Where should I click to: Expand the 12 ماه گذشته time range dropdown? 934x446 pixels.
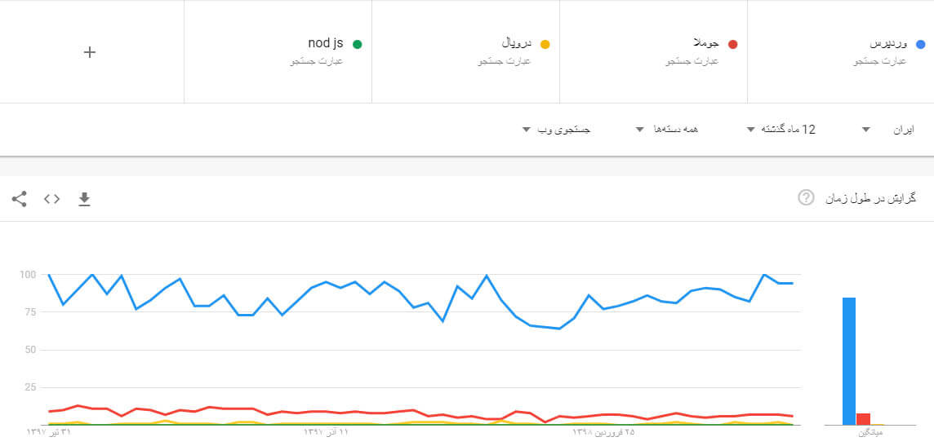tap(781, 129)
